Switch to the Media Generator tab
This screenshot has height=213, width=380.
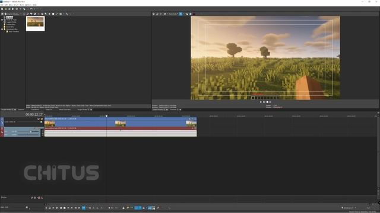(x=65, y=109)
